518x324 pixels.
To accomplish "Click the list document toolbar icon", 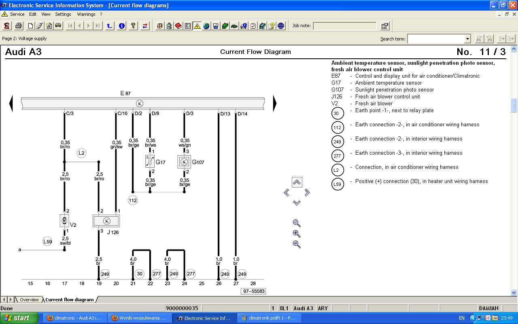I will 188,26.
